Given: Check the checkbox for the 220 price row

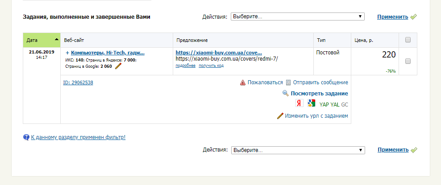Looking at the screenshot, I should (x=408, y=61).
